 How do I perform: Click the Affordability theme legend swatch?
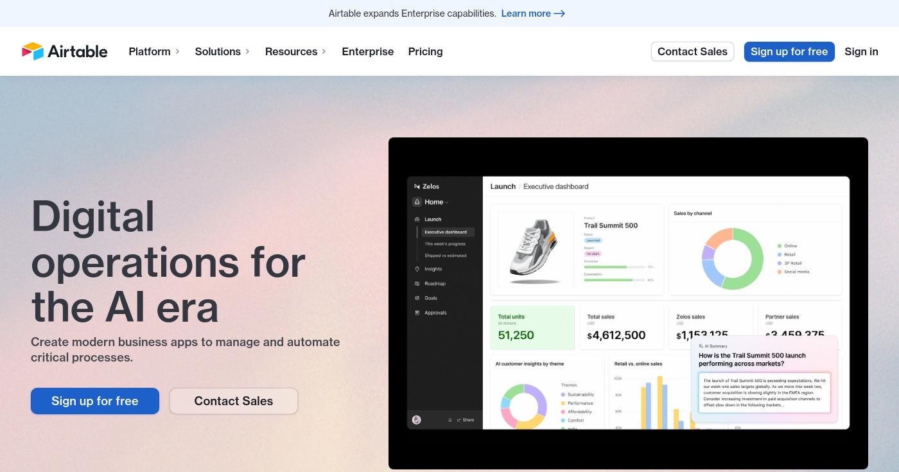pyautogui.click(x=563, y=412)
